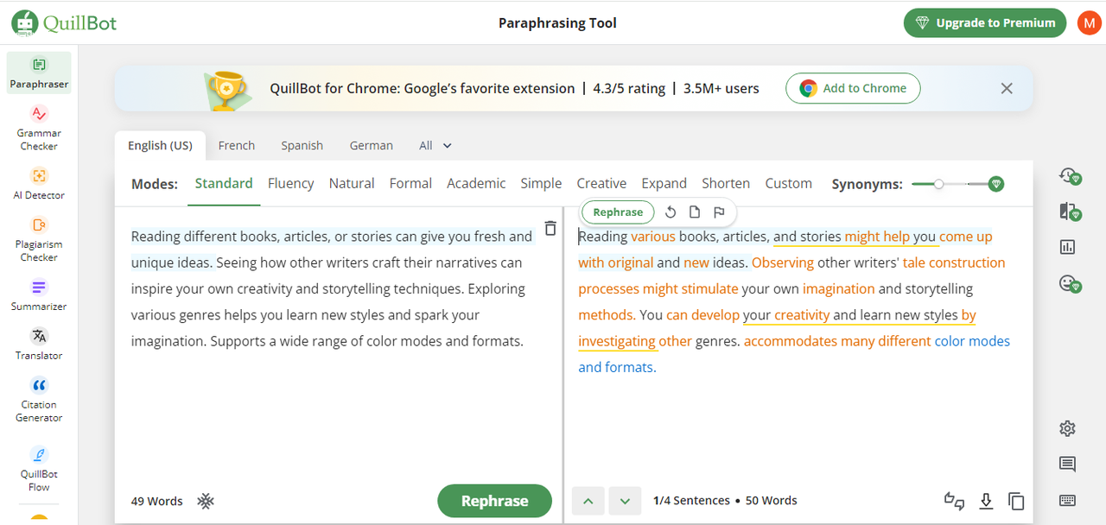Screen dimensions: 1106x525
Task: Open the Grammar Checker sidebar tool
Action: 39,127
